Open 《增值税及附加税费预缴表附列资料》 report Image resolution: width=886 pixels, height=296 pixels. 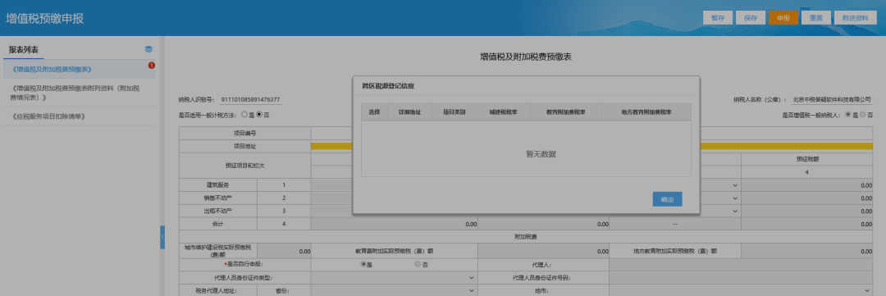click(75, 93)
